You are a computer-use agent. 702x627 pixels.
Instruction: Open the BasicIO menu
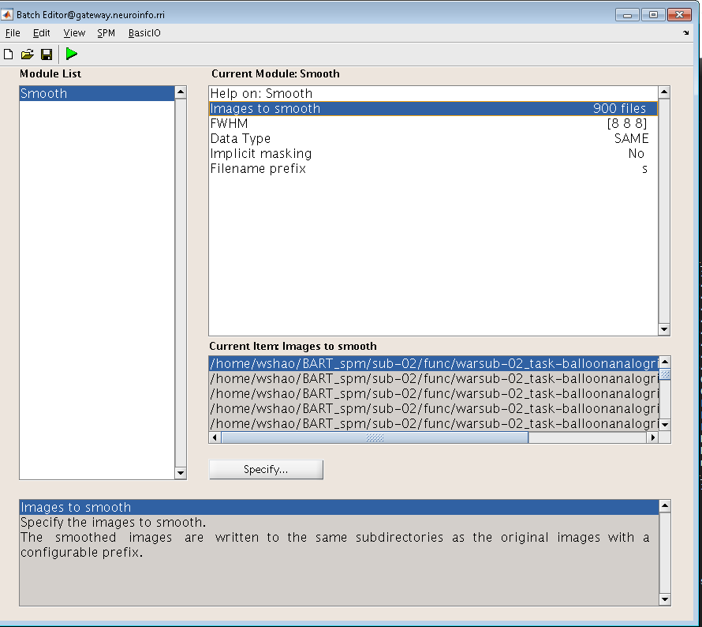point(144,32)
